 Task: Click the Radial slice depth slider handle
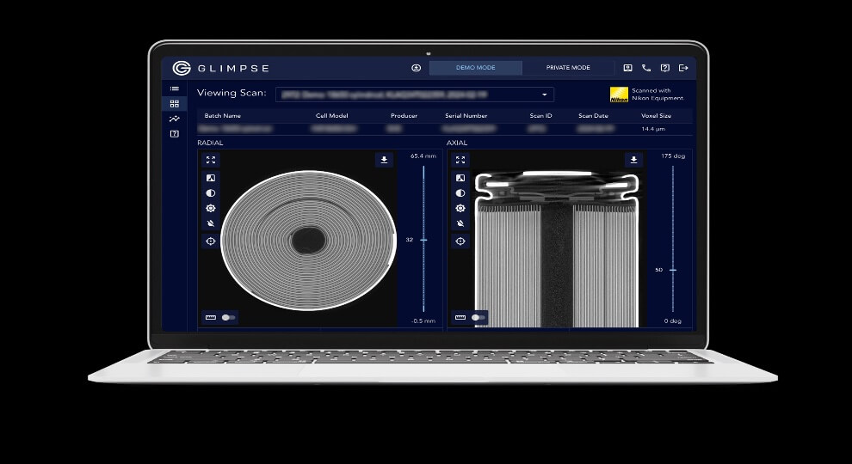pyautogui.click(x=423, y=240)
